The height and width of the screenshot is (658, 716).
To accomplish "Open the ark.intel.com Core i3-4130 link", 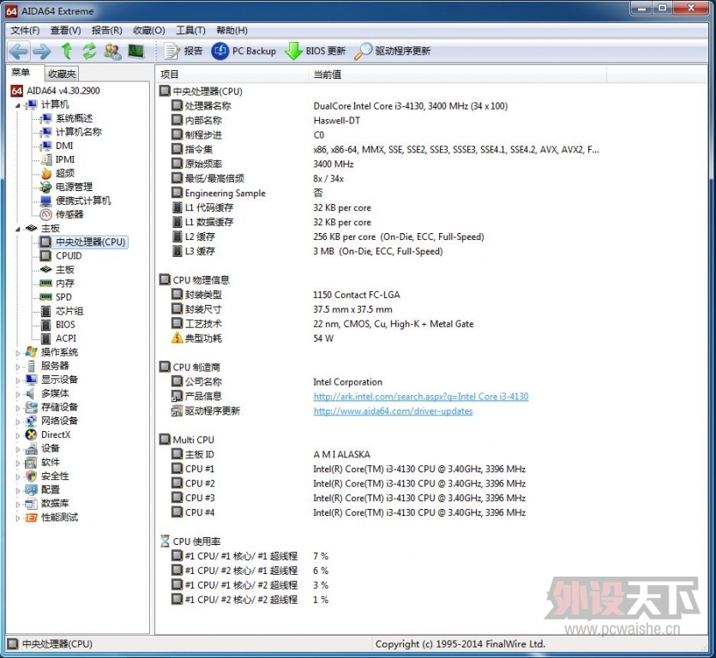I will [x=421, y=397].
